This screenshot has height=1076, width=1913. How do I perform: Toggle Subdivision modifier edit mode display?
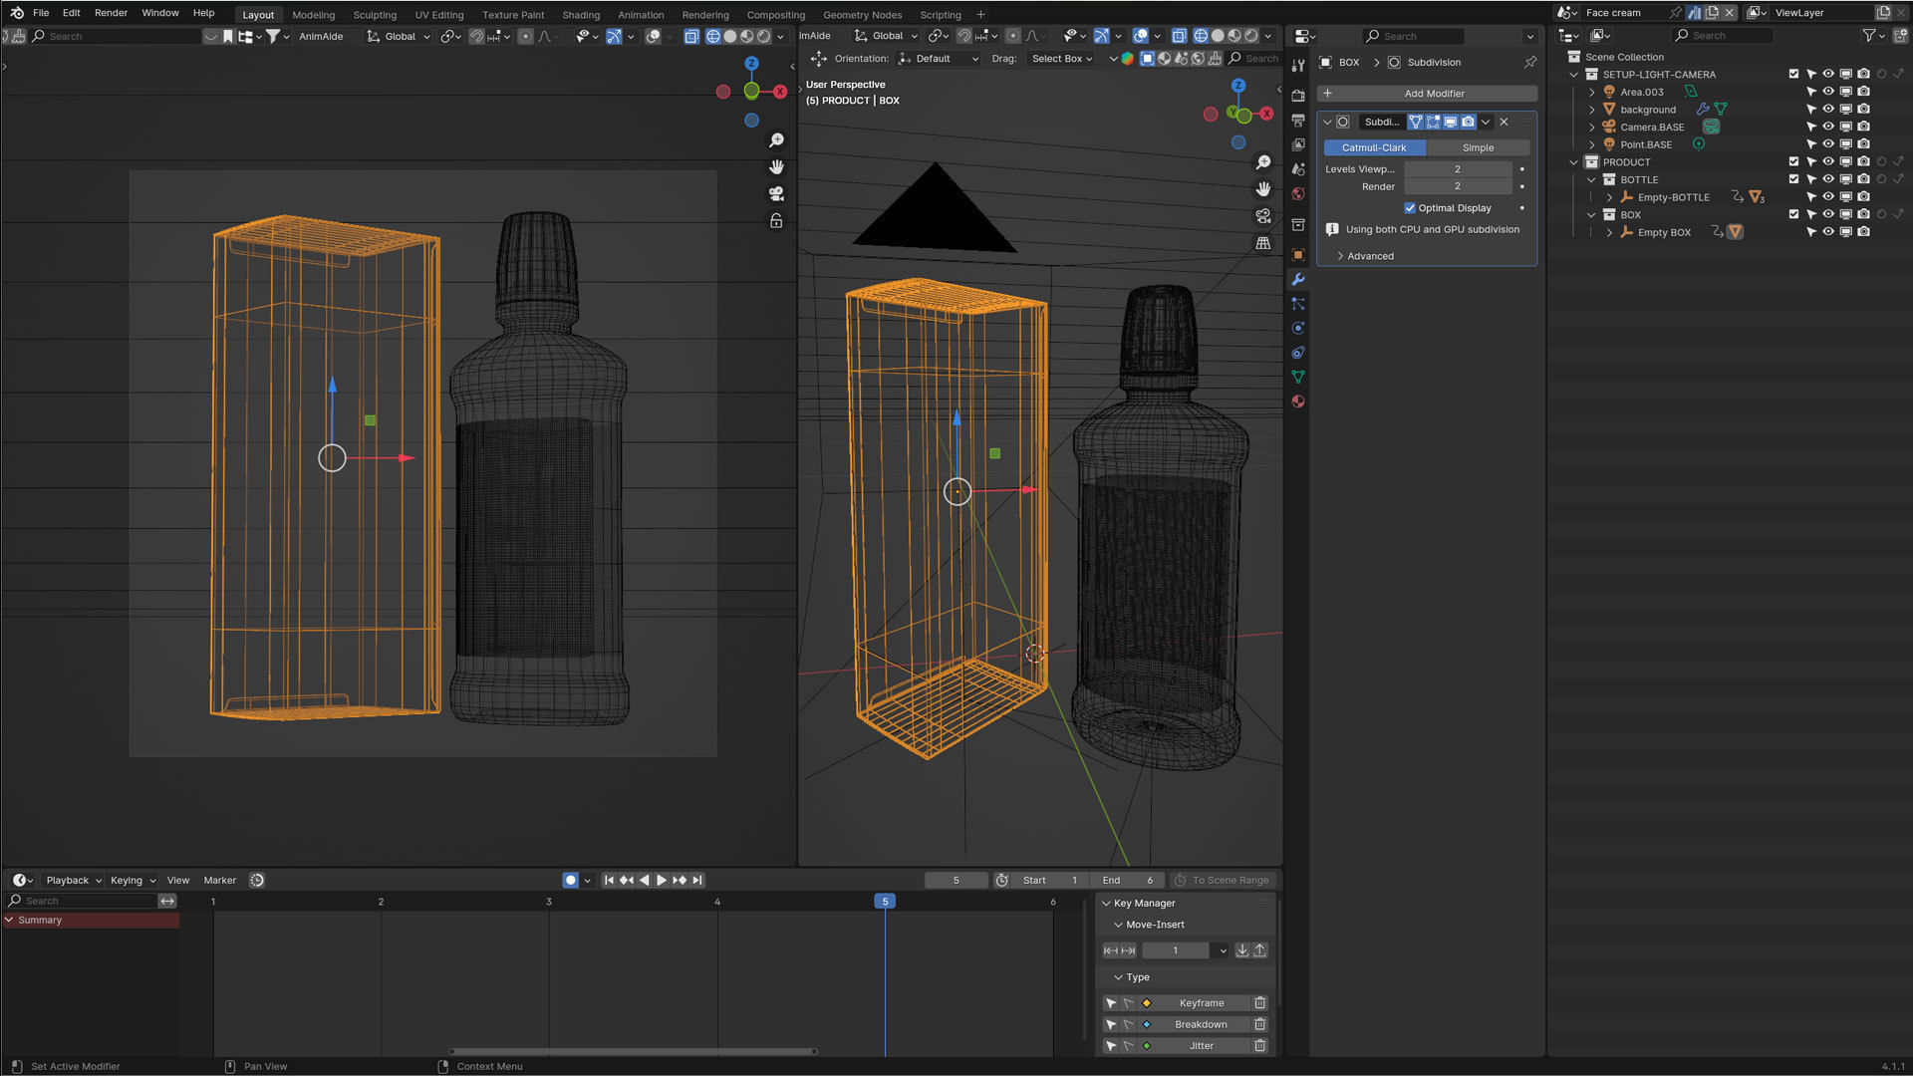click(x=1433, y=122)
